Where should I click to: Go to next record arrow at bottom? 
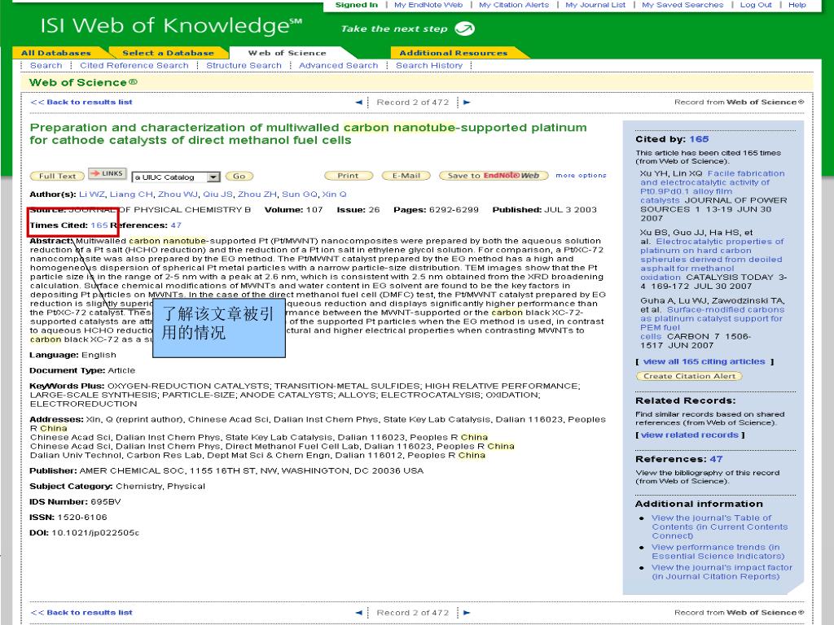[467, 613]
